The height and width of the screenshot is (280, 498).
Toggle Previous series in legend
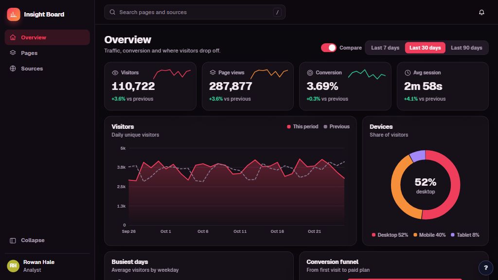(337, 126)
